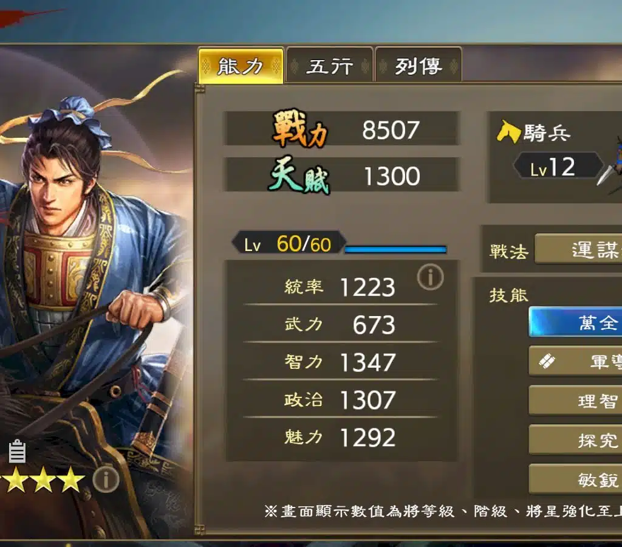Select the 探究 skill button
Image resolution: width=622 pixels, height=547 pixels.
coord(576,439)
